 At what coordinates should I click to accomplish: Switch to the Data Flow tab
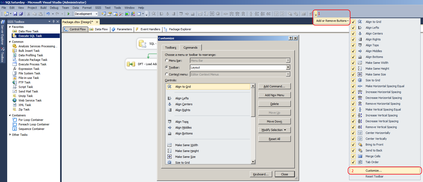[x=99, y=29]
